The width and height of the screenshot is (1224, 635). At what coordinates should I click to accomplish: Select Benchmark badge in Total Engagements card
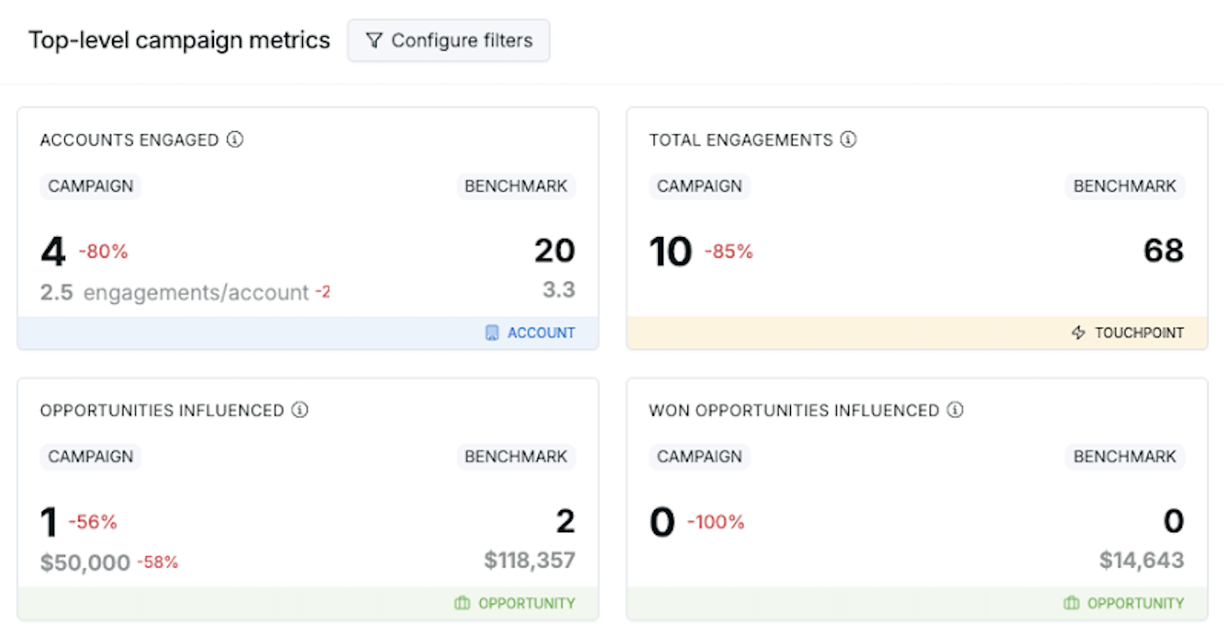[x=1125, y=187]
